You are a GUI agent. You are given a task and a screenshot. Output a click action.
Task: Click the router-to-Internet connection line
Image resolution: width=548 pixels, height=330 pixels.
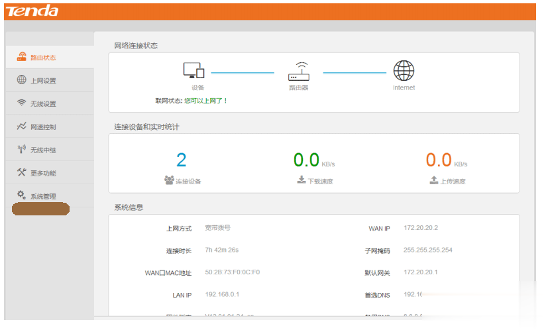coord(355,73)
